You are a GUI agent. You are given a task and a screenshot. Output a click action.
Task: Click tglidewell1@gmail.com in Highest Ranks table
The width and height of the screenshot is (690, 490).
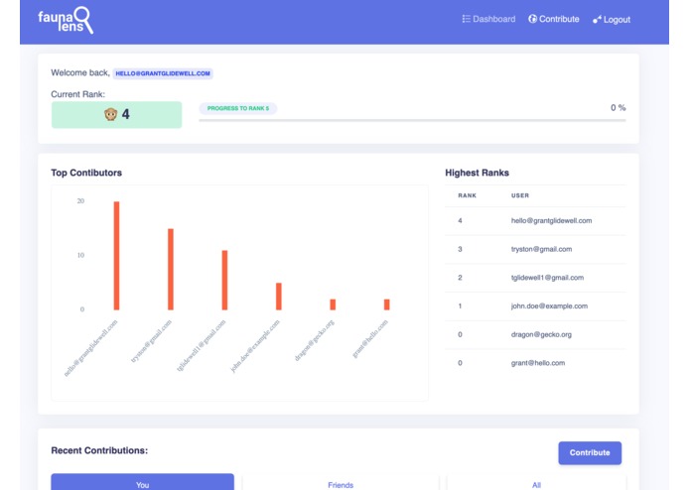(547, 278)
